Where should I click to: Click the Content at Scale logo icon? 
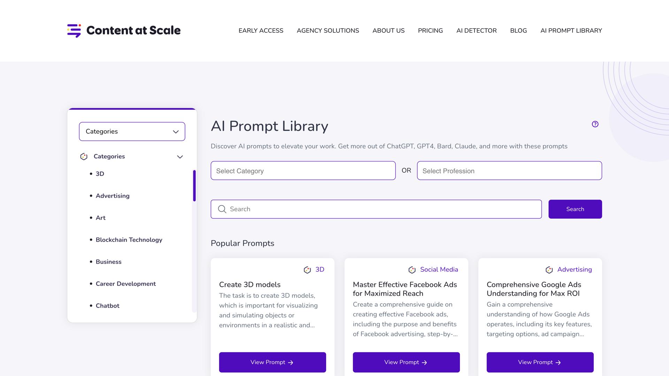[x=74, y=31]
